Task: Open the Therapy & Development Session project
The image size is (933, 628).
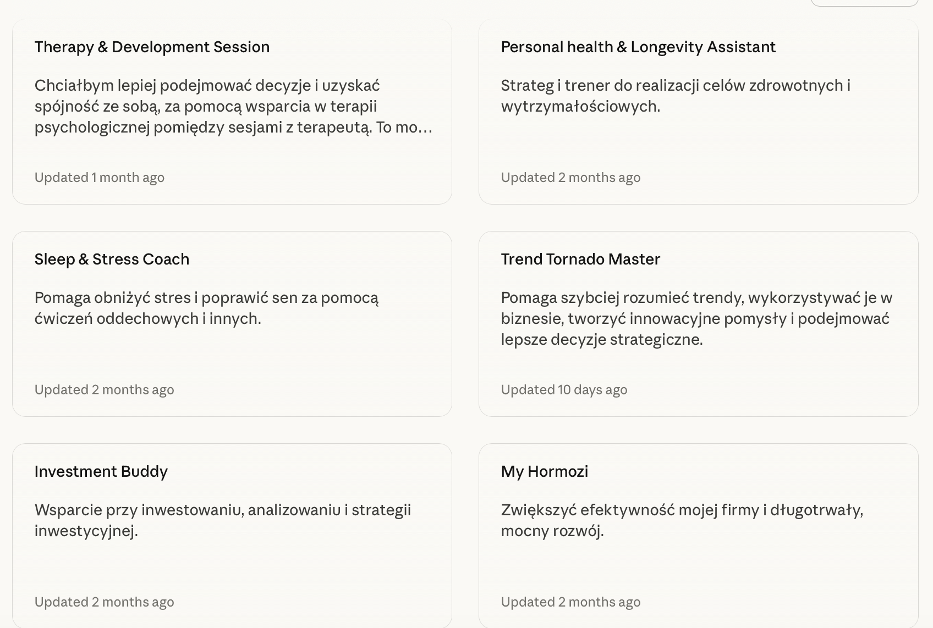Action: 152,47
